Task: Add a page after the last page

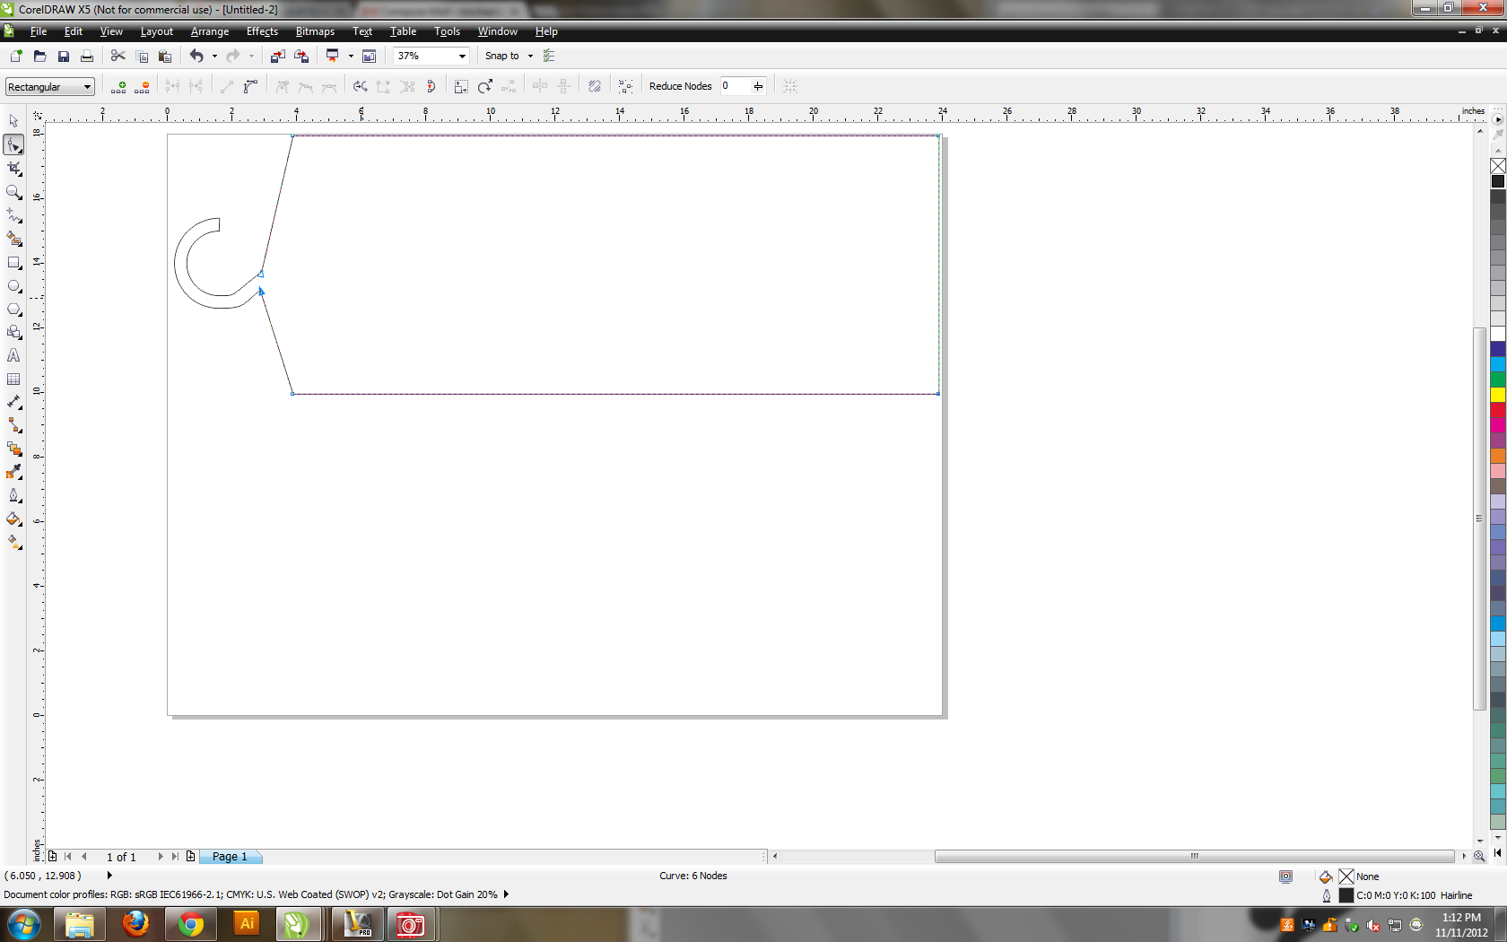Action: [190, 857]
